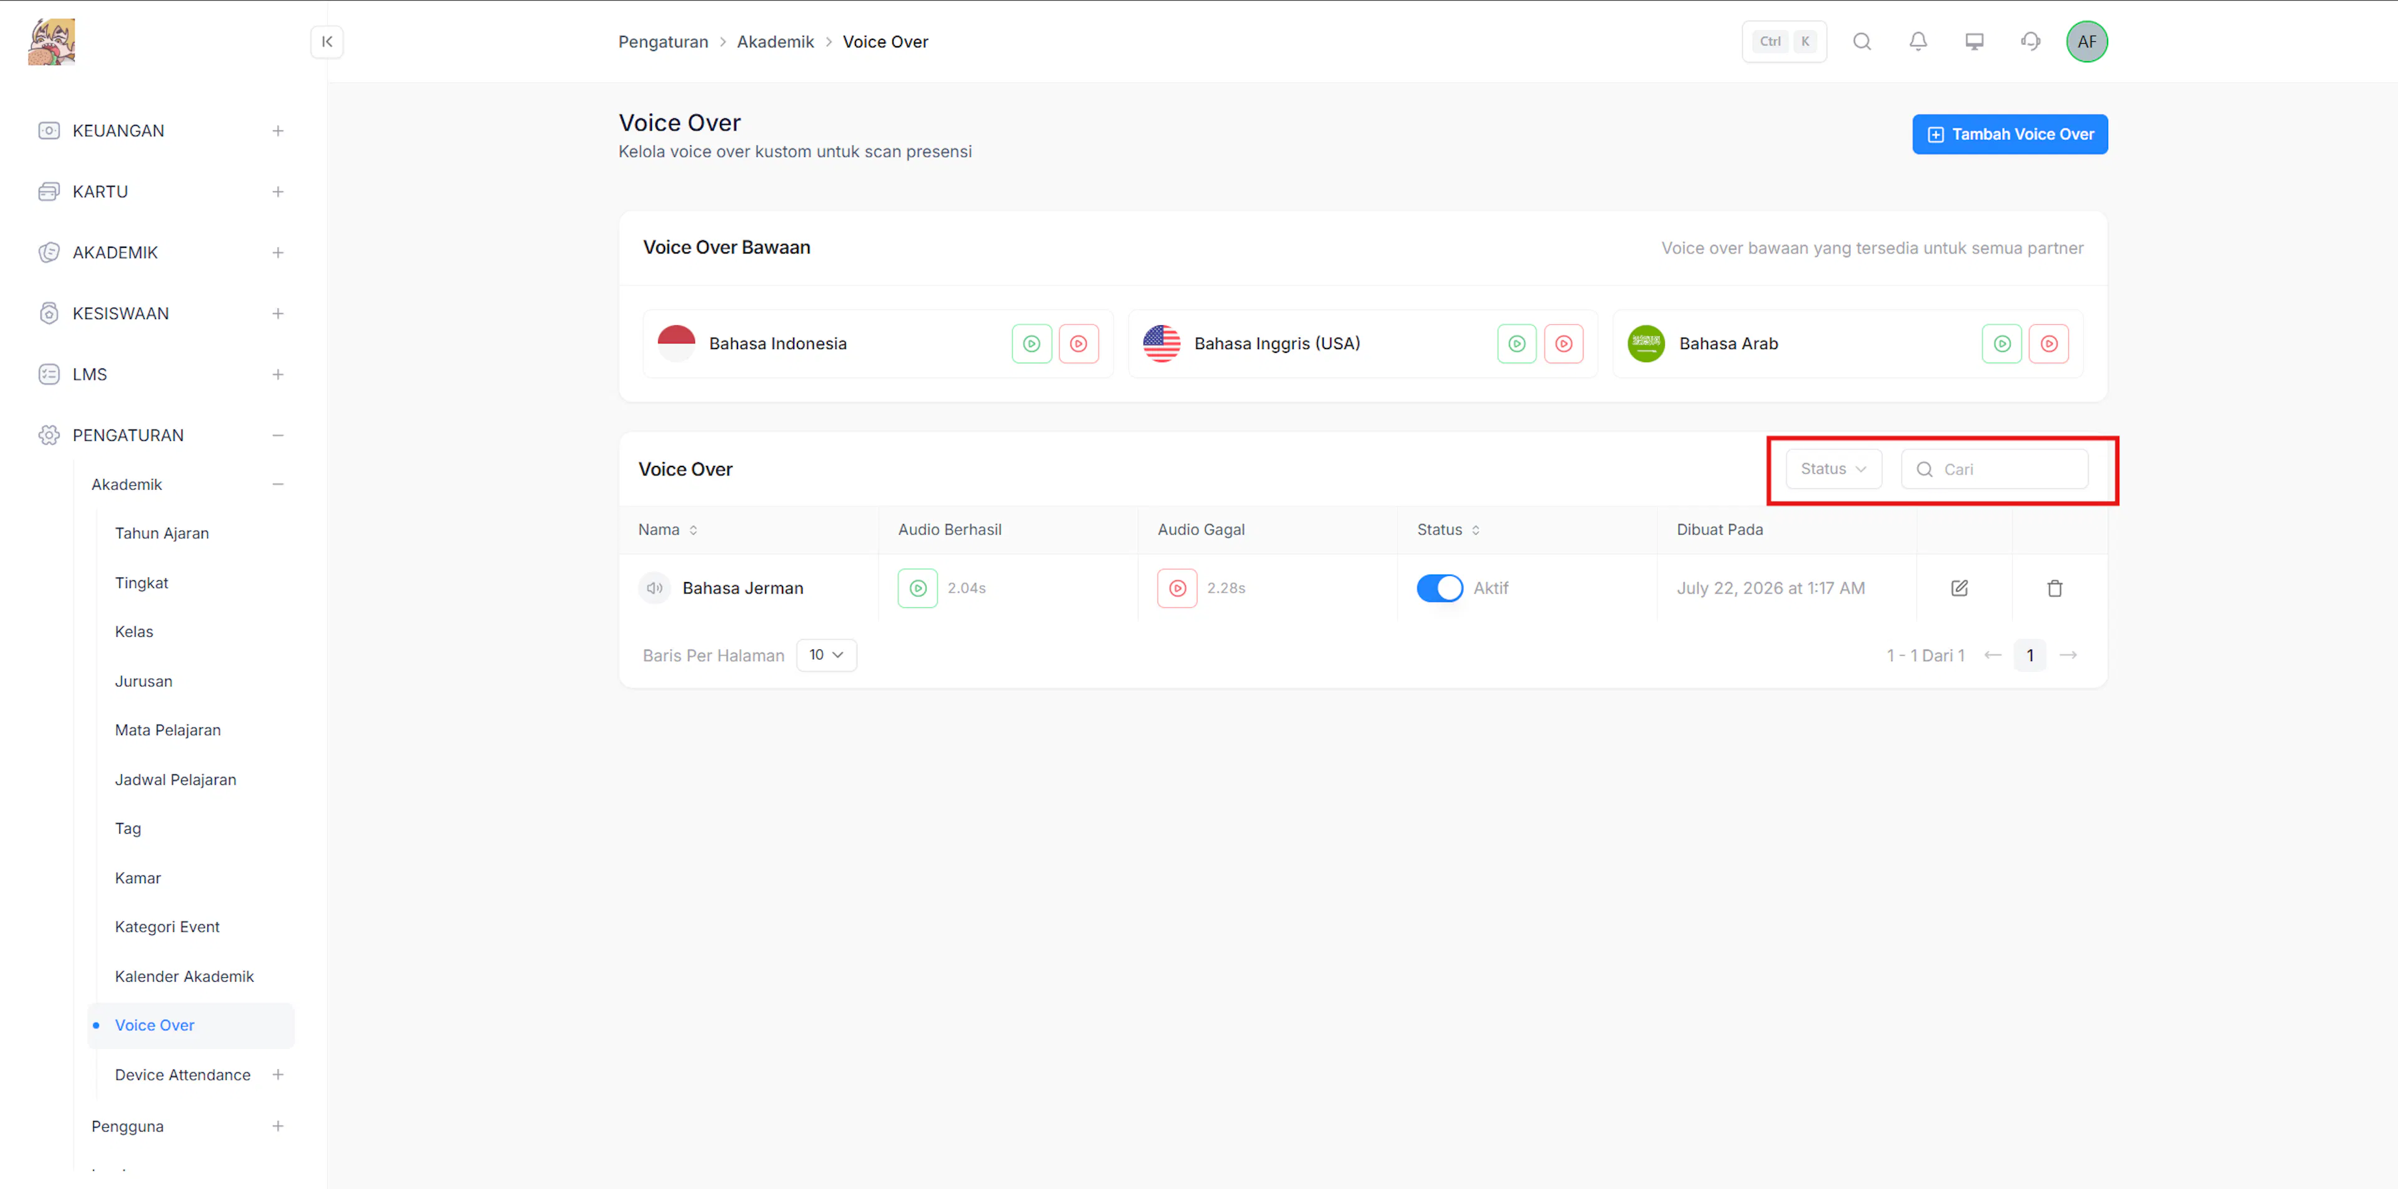The width and height of the screenshot is (2398, 1189).
Task: Click Akademik in the breadcrumb
Action: [776, 42]
